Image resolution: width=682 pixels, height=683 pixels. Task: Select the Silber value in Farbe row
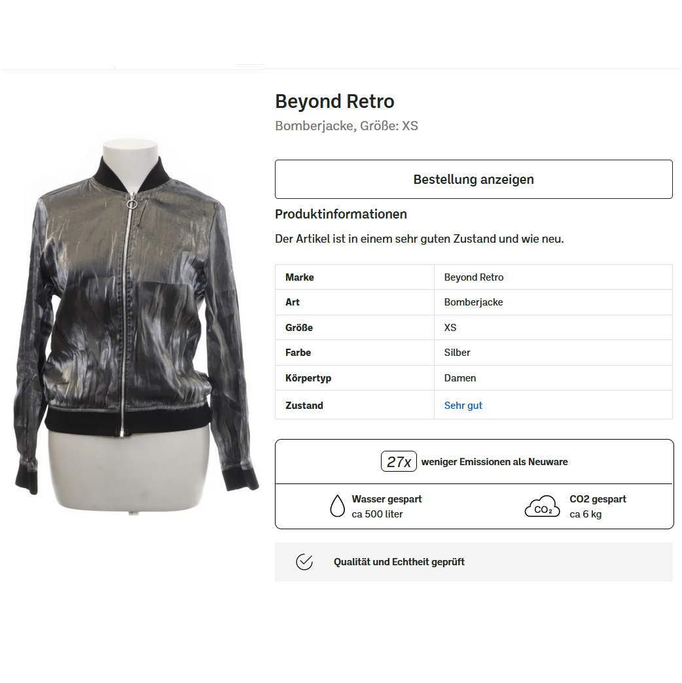click(457, 353)
